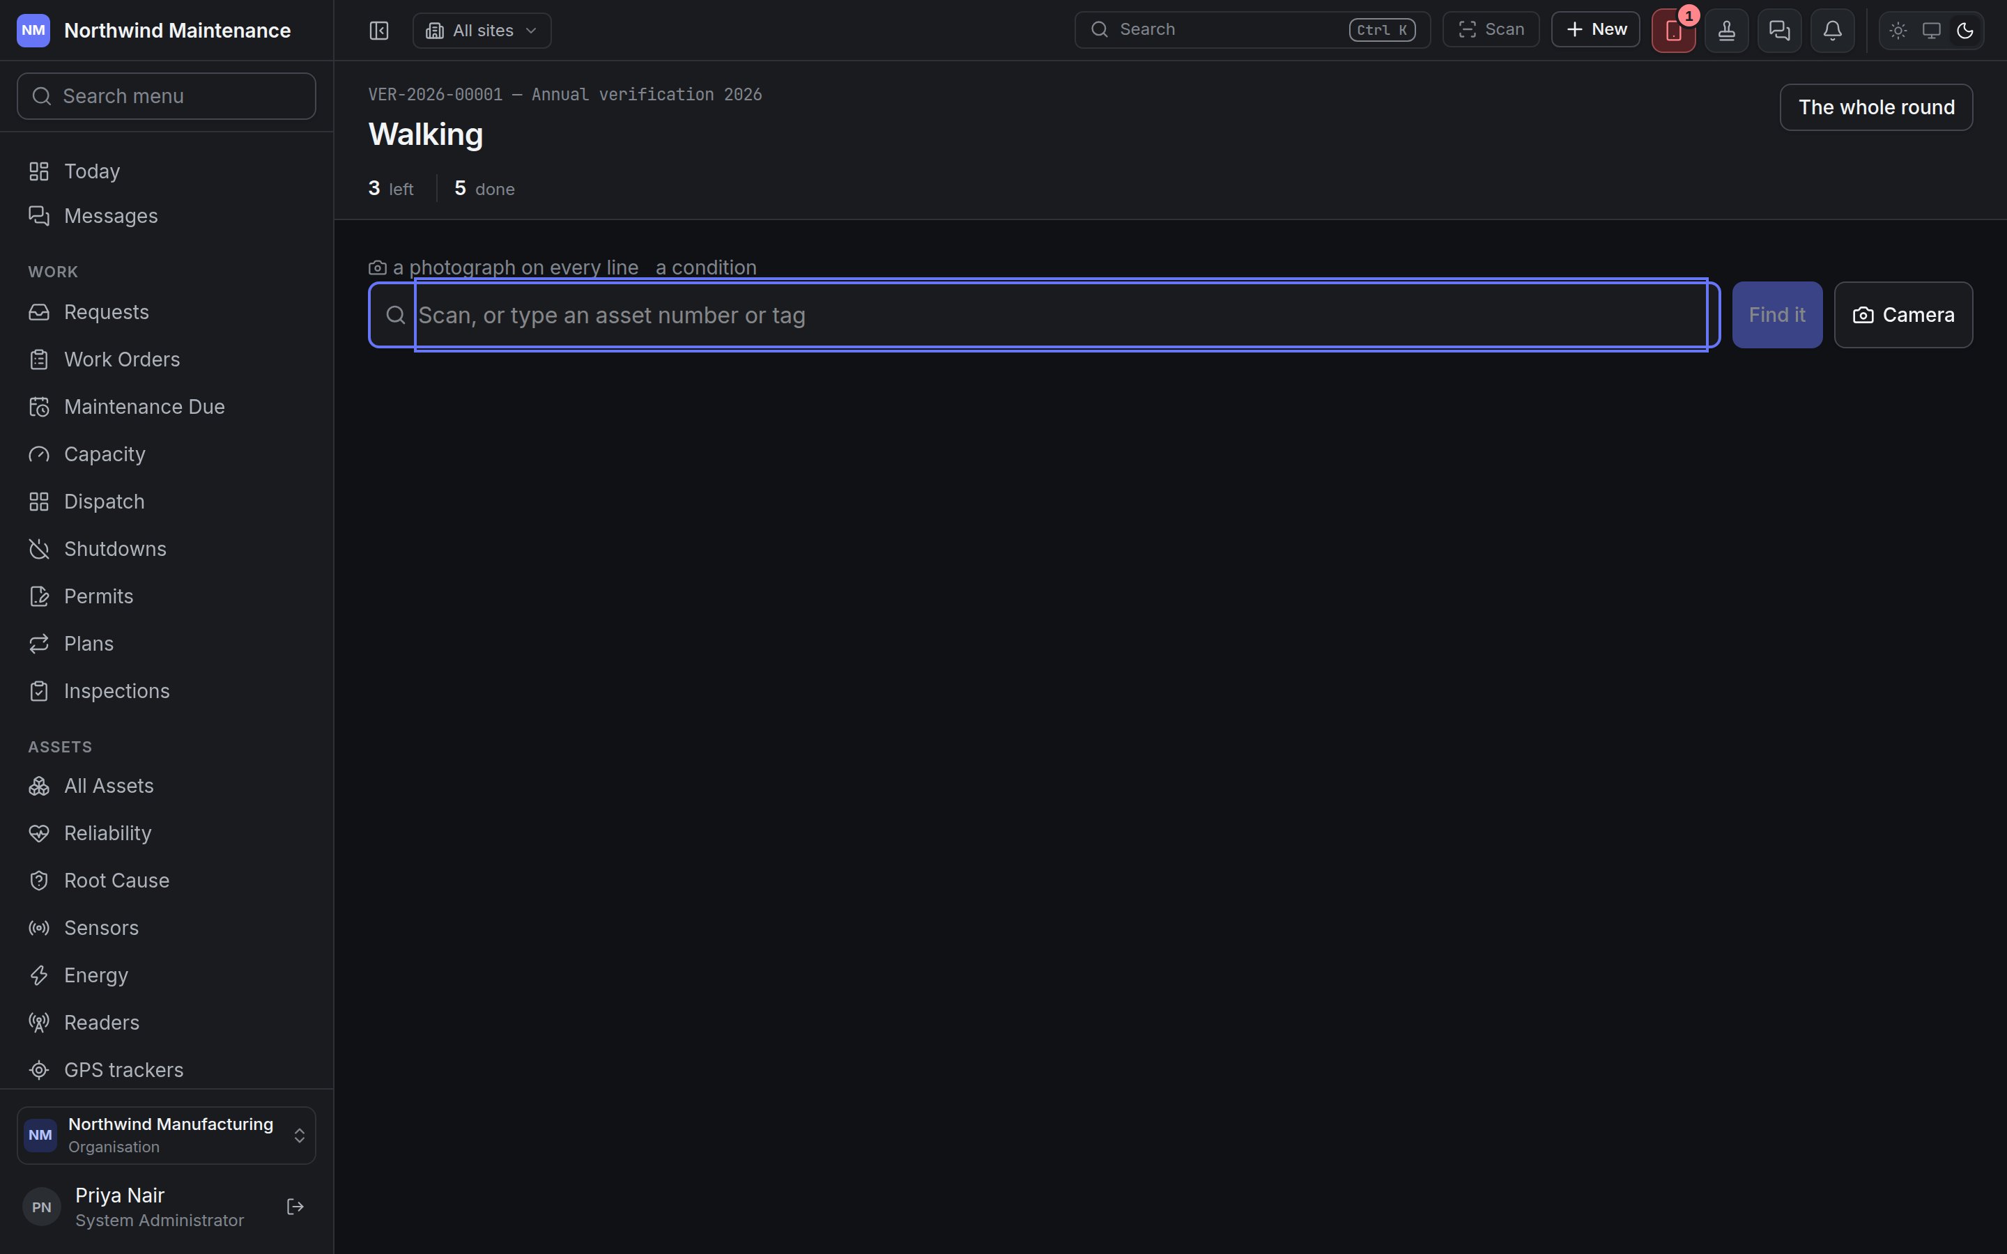Click the Readers antenna icon

point(39,1023)
